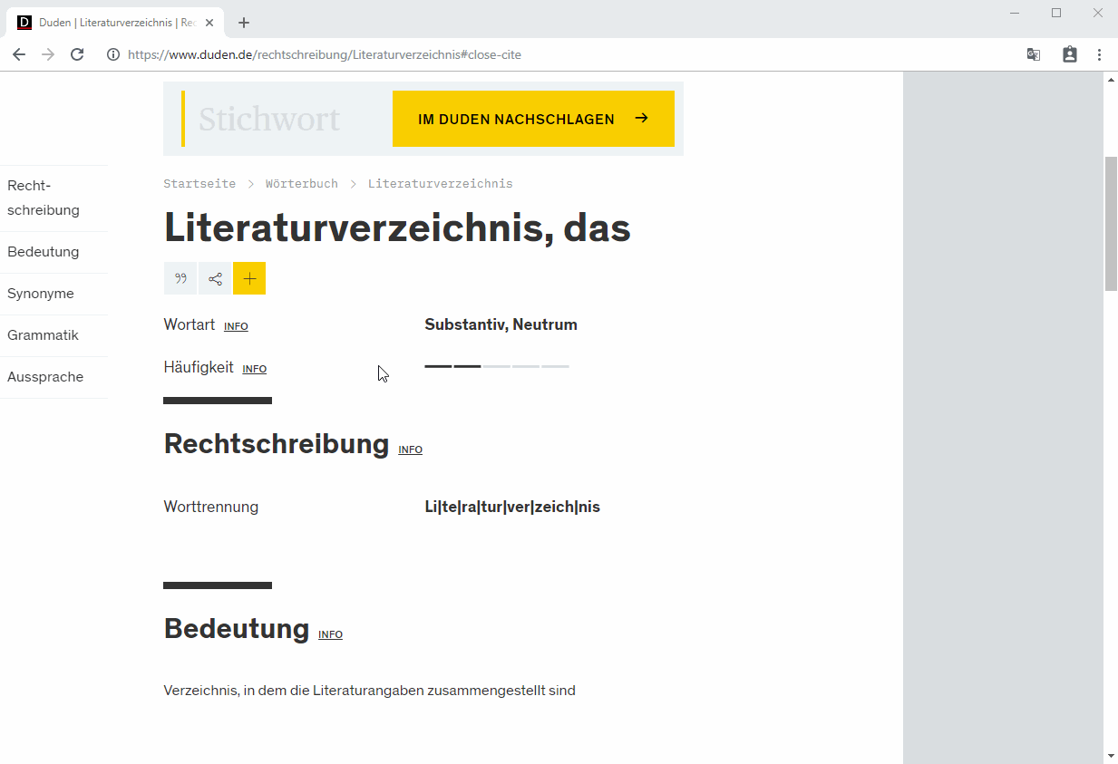Reload the page with the refresh icon

77,54
